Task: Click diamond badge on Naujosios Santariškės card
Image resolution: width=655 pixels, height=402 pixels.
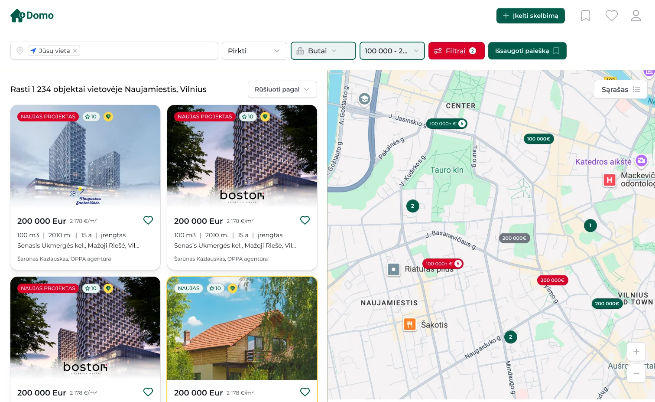Action: 108,117
